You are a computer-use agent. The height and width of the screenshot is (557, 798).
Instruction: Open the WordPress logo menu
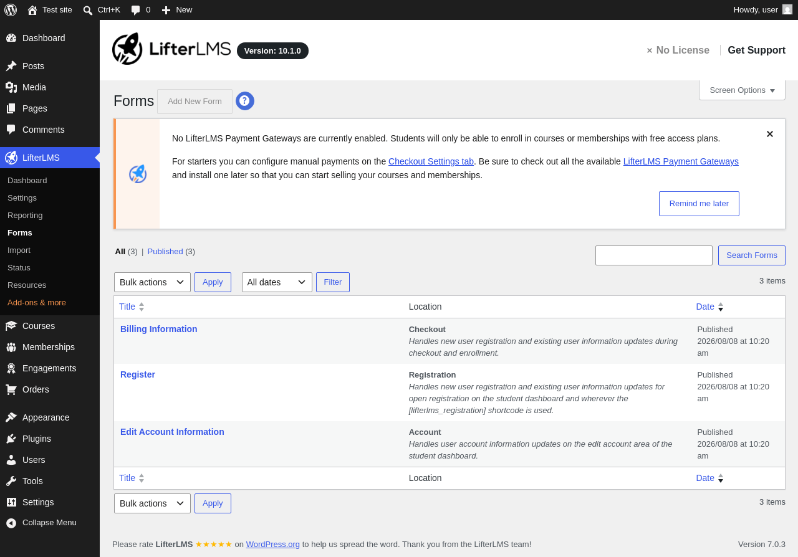11,9
